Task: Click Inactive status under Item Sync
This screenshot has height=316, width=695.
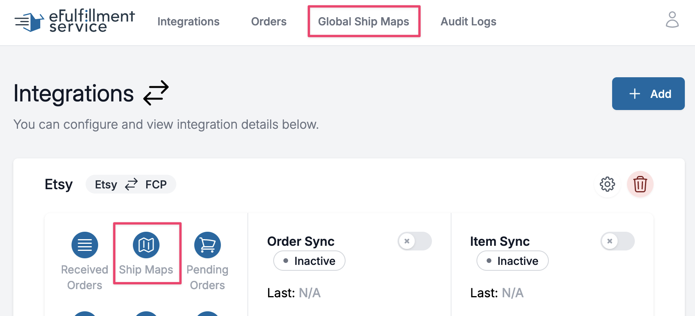Action: pos(512,261)
